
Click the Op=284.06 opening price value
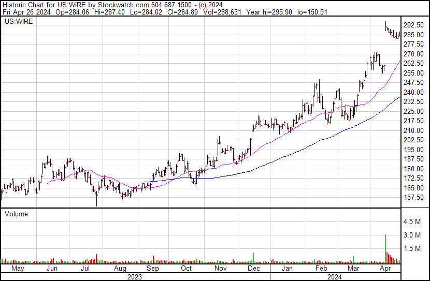point(72,12)
